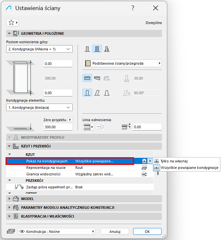Viewport: 221px width, 240px height.
Task: Click the Rzut i Przekrój panel icon
Action: (16, 146)
